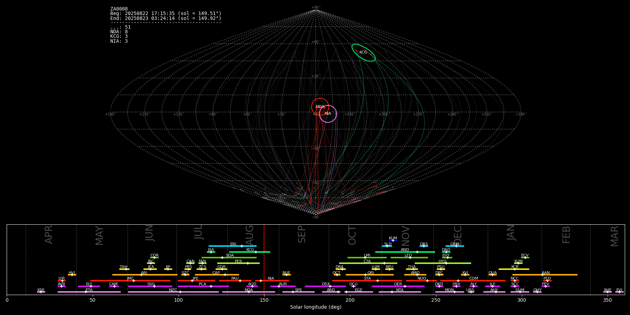
Task: Select the green KCG bar in timeline
Action: [250, 252]
